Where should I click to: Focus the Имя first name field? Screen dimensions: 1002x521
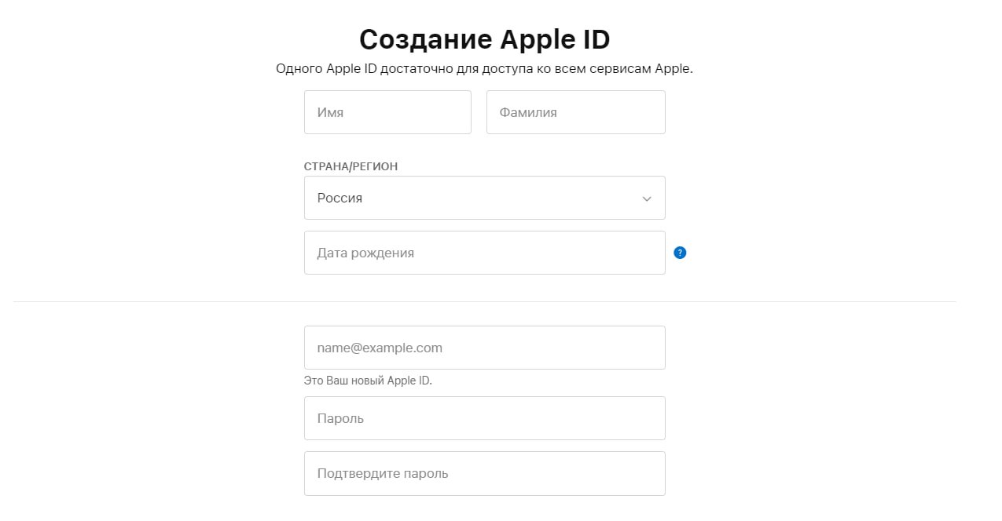(387, 112)
